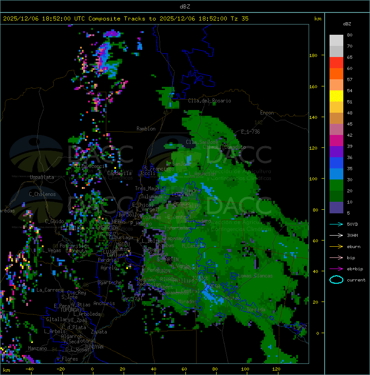Click the Encon map label
The image size is (370, 375).
pyautogui.click(x=267, y=113)
